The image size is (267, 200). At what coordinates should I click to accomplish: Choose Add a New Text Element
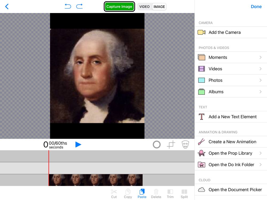231,117
